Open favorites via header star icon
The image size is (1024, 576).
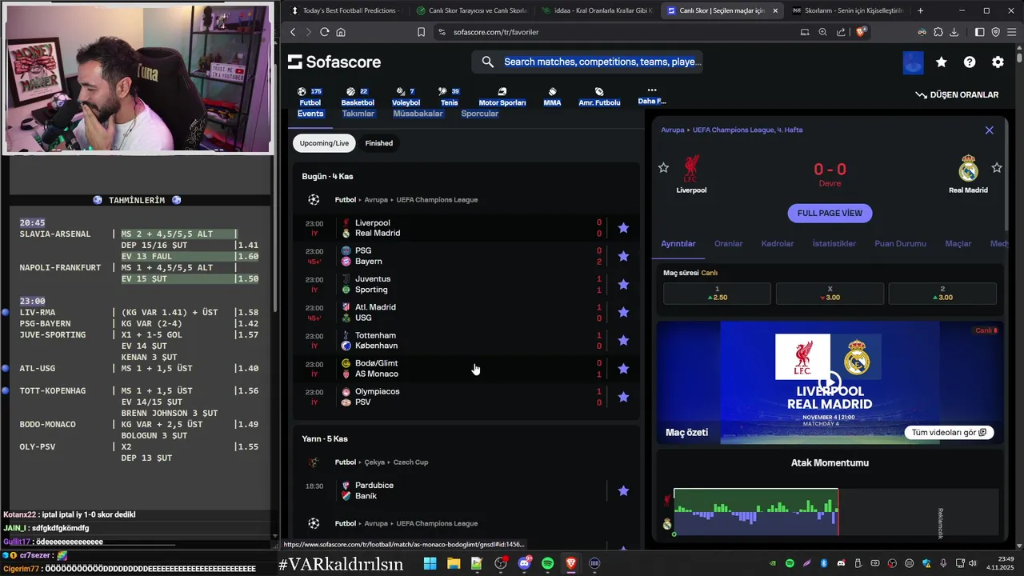coord(942,62)
